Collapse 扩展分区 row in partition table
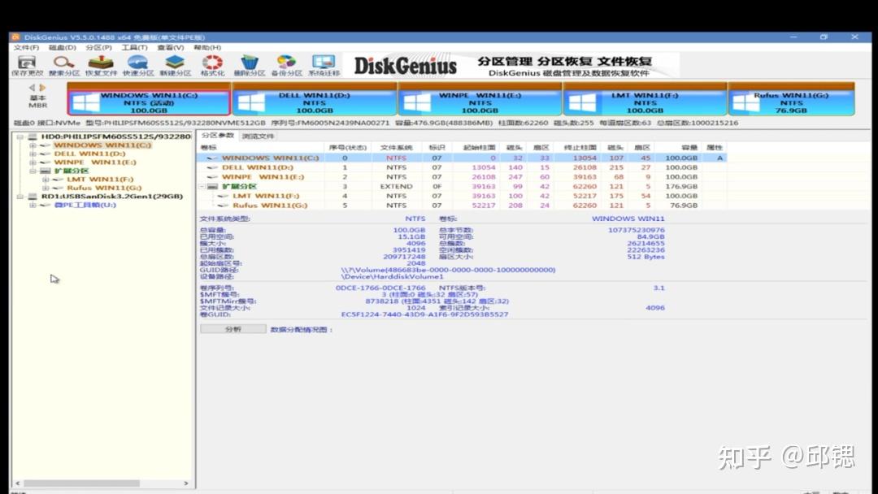The width and height of the screenshot is (878, 494). click(202, 186)
